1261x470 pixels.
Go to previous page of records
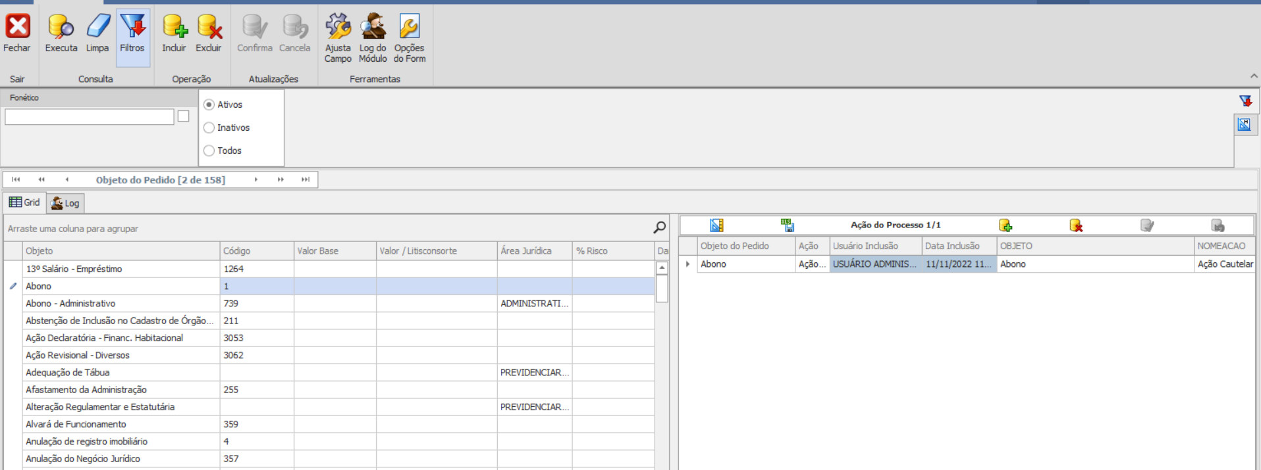[x=41, y=179]
